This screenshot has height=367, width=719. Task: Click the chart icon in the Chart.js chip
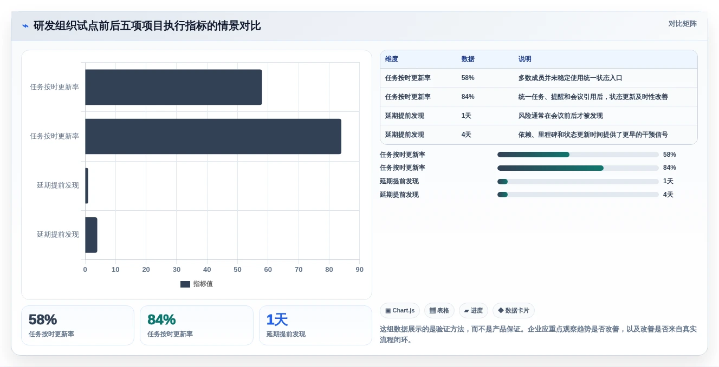pyautogui.click(x=388, y=311)
